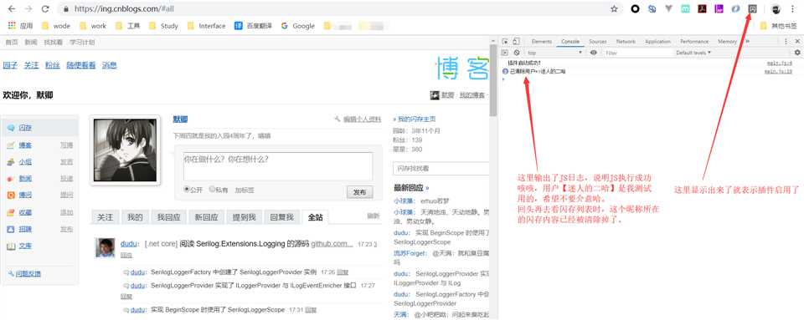Viewport: 804px width, 320px height.
Task: Click the square plugin extension icon
Action: [753, 8]
